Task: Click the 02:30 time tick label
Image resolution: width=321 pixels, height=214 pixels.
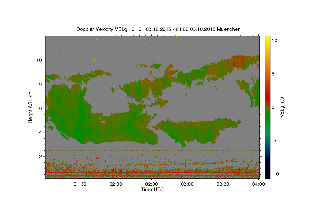Action: (x=151, y=184)
